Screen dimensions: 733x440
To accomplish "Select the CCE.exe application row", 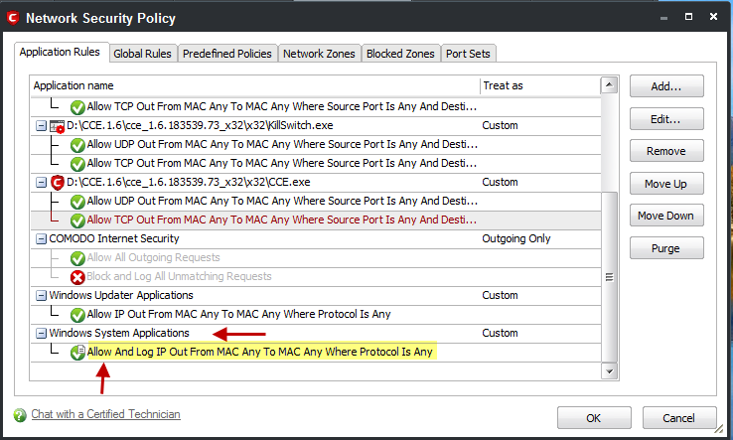I will (x=316, y=183).
